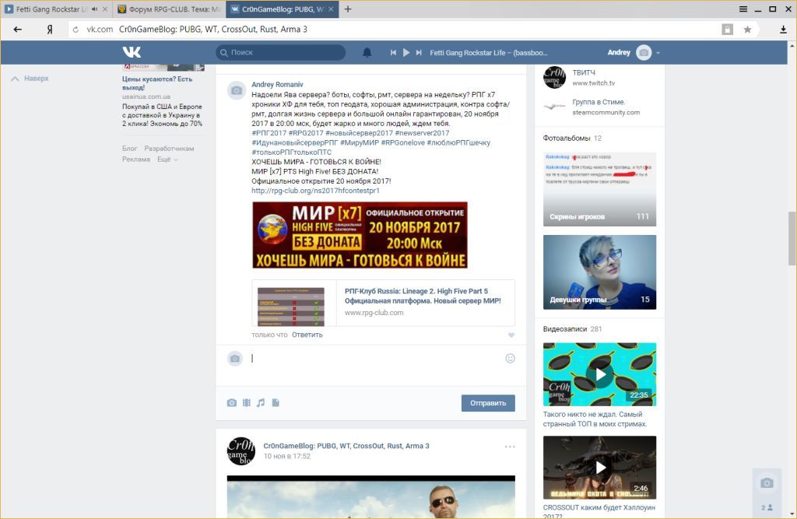The height and width of the screenshot is (519, 797).
Task: Open the notifications bell
Action: pos(367,52)
